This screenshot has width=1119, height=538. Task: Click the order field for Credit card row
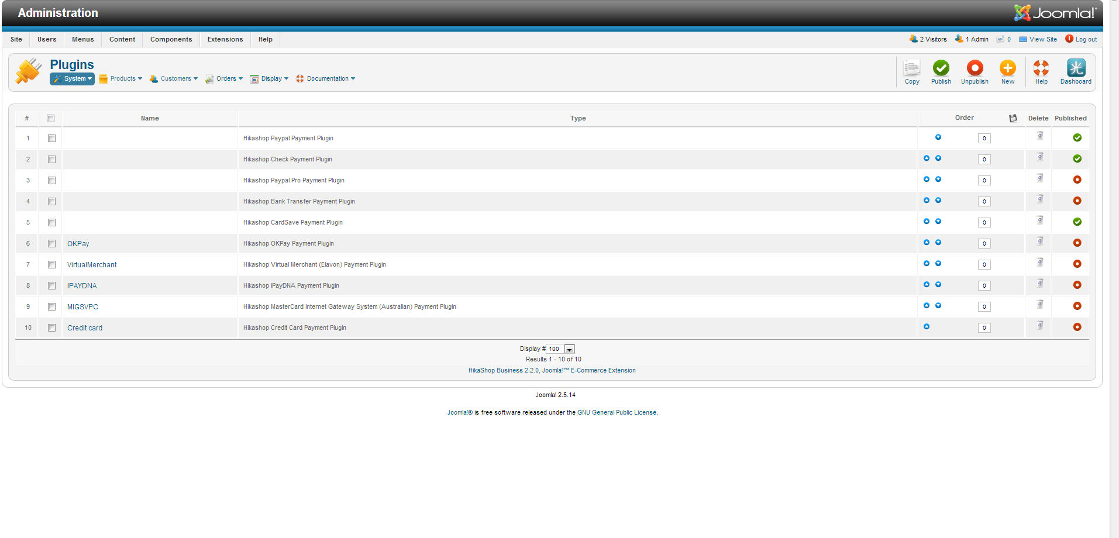(x=984, y=328)
